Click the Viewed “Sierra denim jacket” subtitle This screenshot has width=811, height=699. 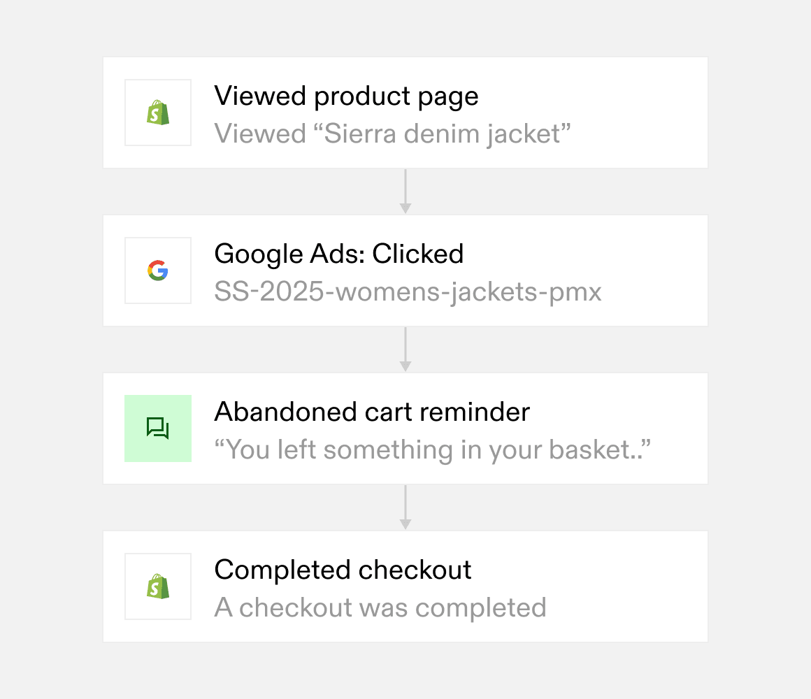coord(393,134)
